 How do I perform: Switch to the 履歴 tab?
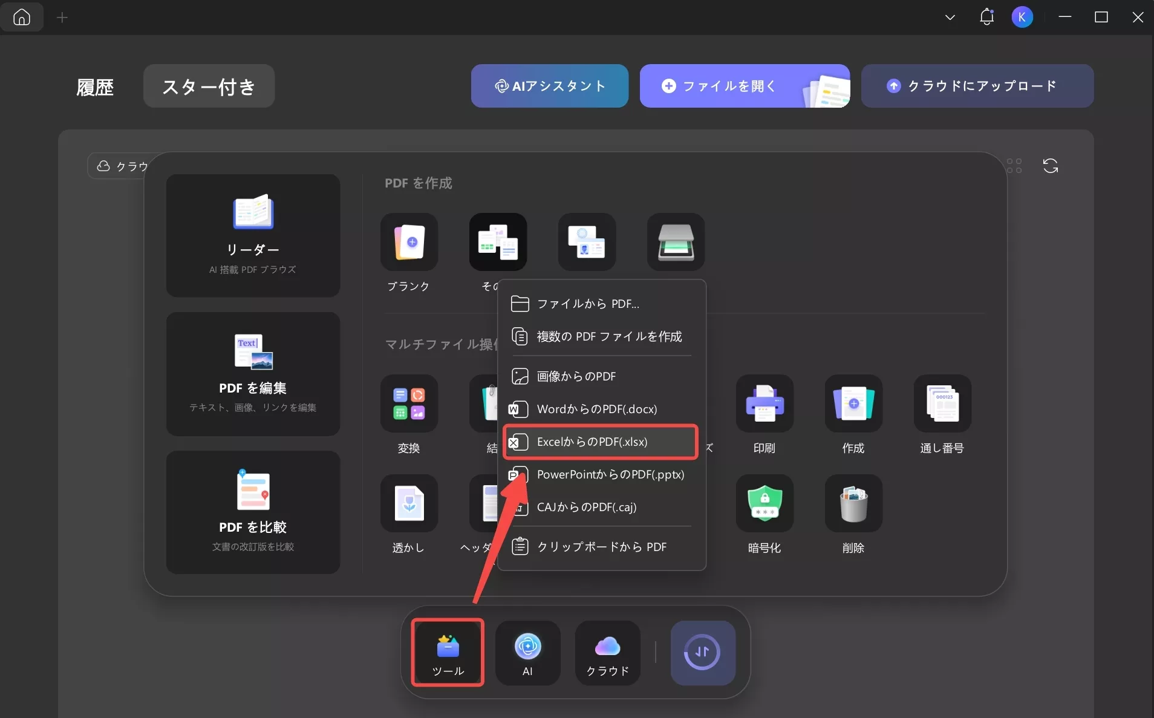pos(95,86)
